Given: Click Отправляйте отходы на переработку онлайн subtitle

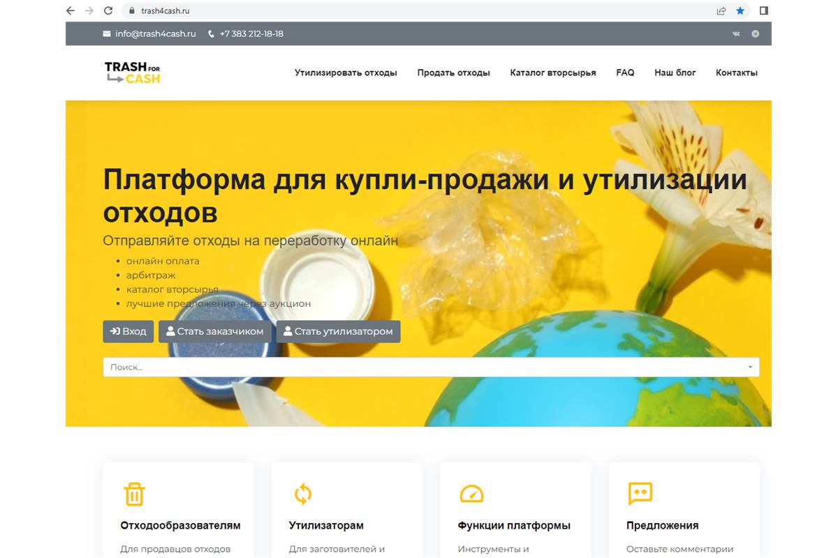Looking at the screenshot, I should coord(251,241).
